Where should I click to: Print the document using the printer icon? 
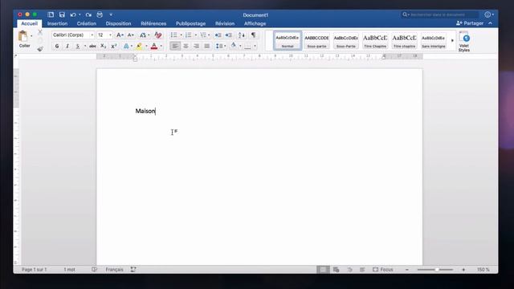pyautogui.click(x=100, y=14)
